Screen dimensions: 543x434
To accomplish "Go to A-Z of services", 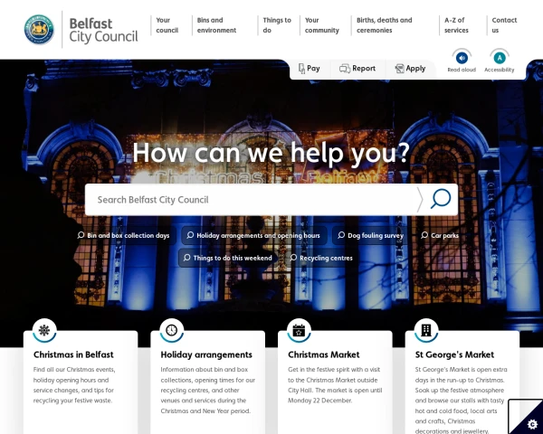I will [x=456, y=25].
